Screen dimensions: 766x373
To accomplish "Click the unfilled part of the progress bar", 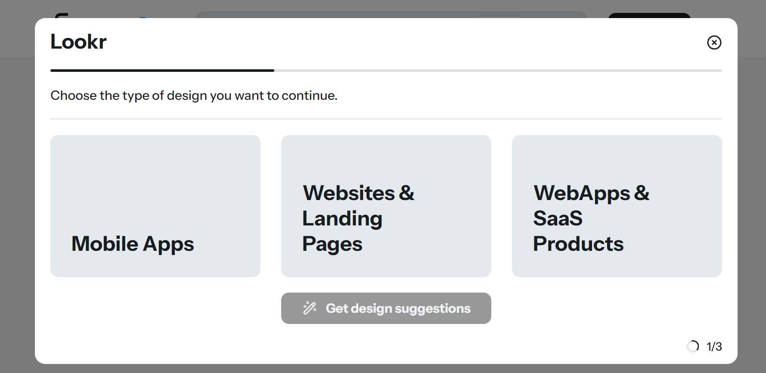I will (498, 70).
